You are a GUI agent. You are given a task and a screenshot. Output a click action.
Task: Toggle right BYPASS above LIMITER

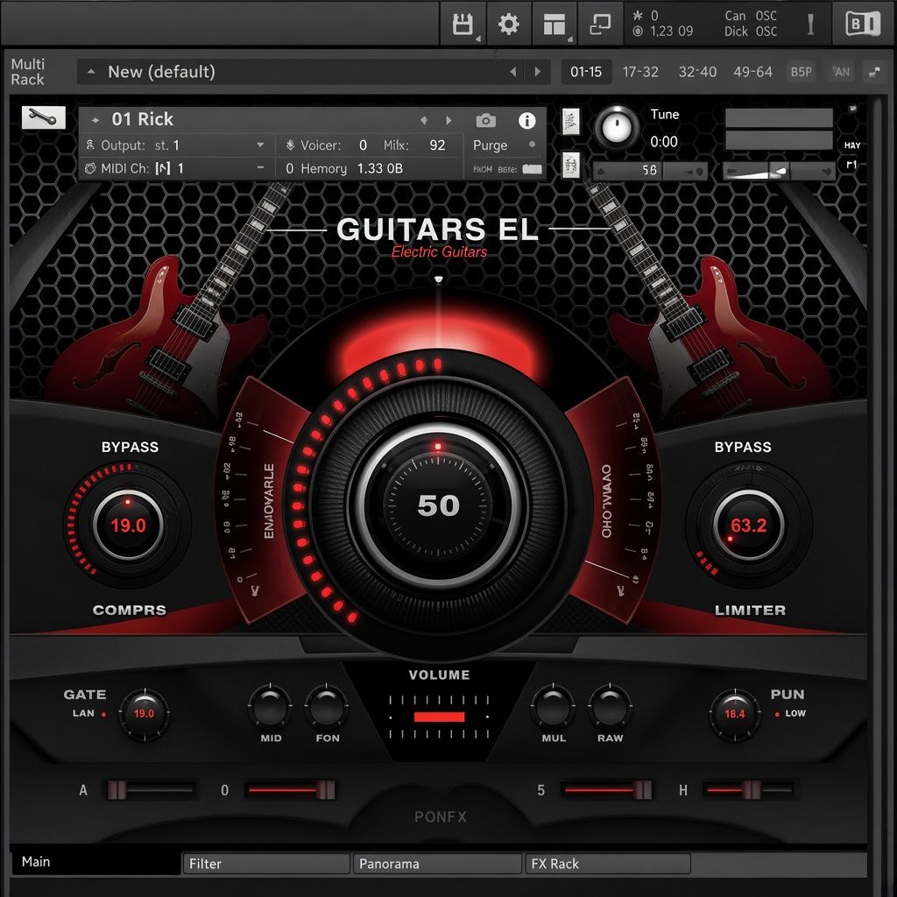tap(743, 447)
